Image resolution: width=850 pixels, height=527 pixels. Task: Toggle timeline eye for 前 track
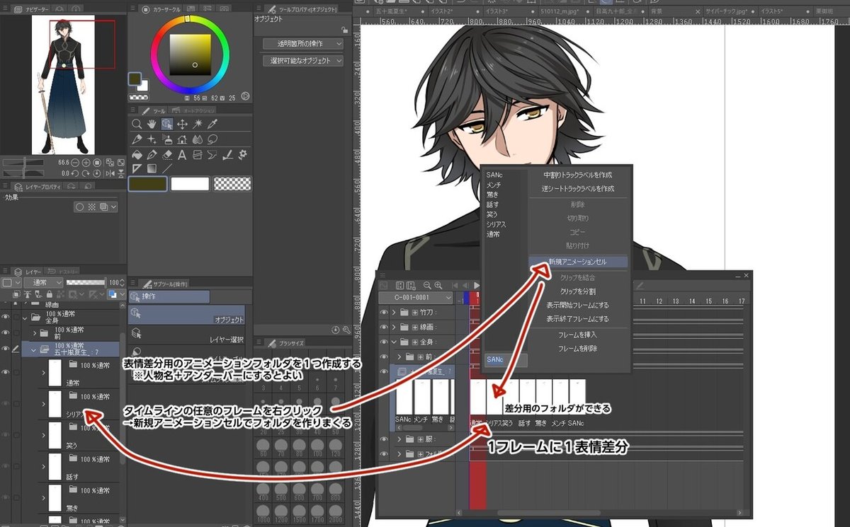[x=385, y=357]
